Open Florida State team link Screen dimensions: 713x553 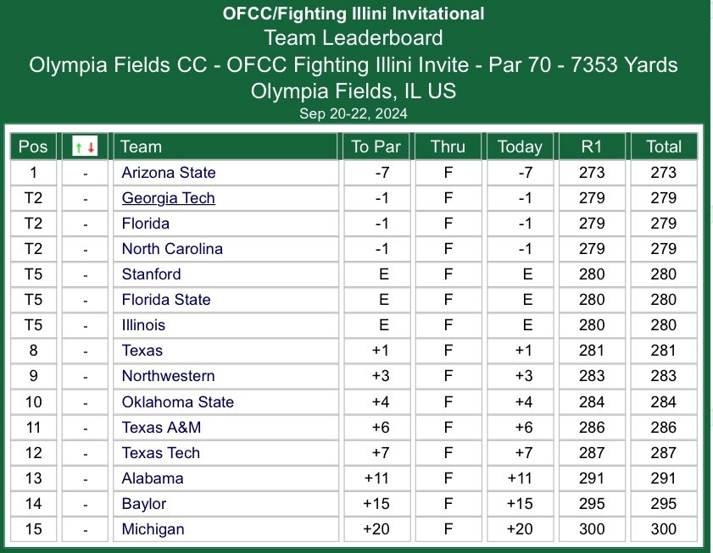(x=166, y=300)
